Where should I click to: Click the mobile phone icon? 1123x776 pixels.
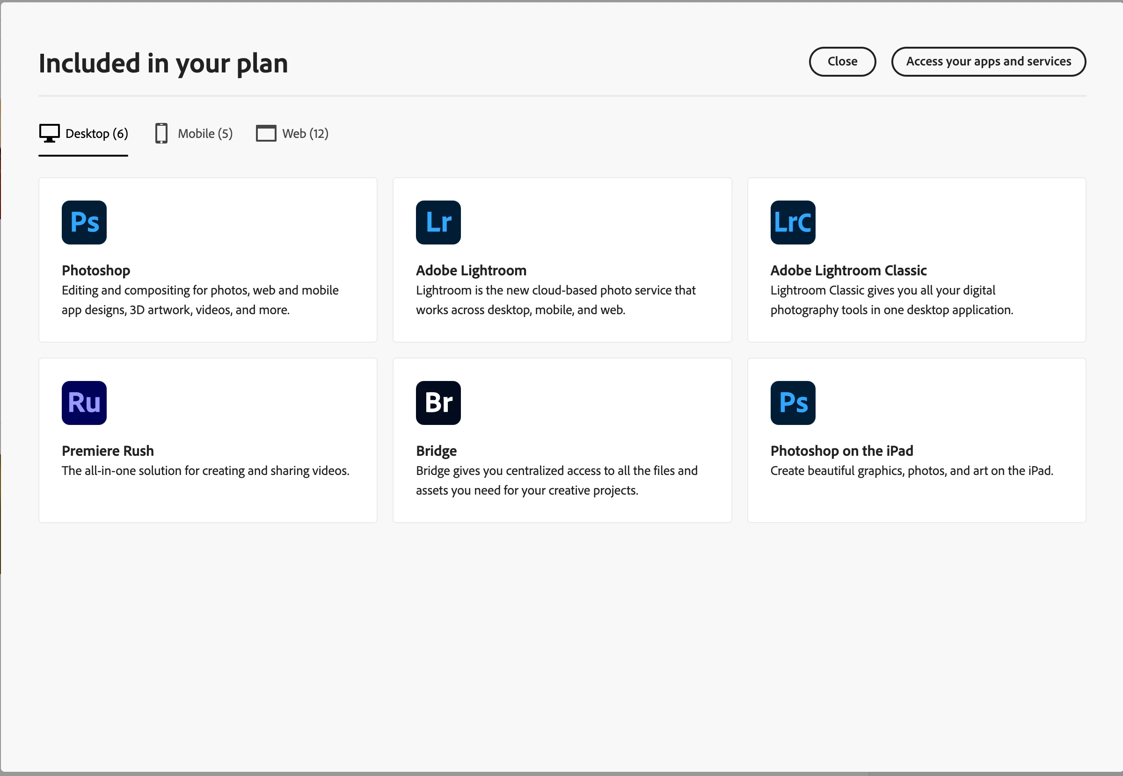click(x=161, y=133)
